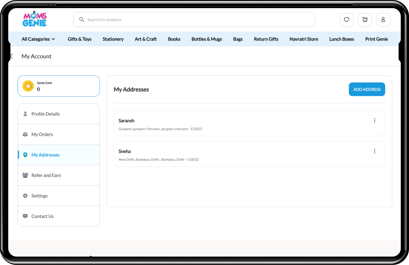
Task: Expand the All Categories dropdown
Action: [38, 39]
